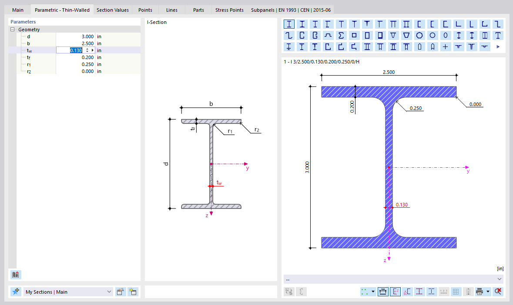Open the print function in the bottom toolbar
513x305 pixels.
(479, 292)
